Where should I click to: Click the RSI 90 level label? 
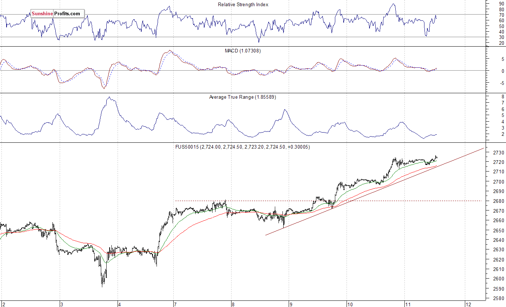pyautogui.click(x=502, y=4)
